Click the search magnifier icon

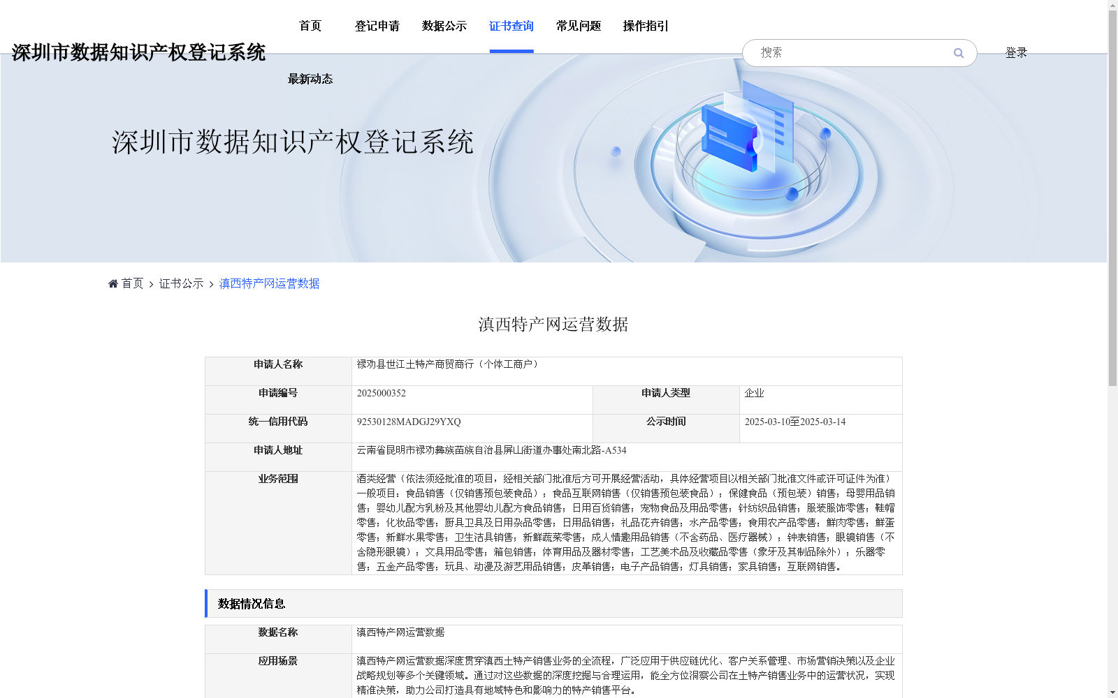coord(959,53)
